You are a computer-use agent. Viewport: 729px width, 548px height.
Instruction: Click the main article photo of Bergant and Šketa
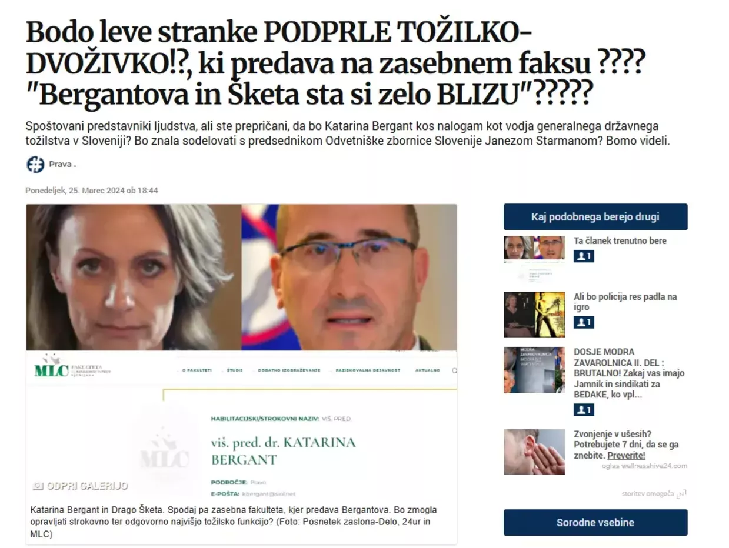241,277
